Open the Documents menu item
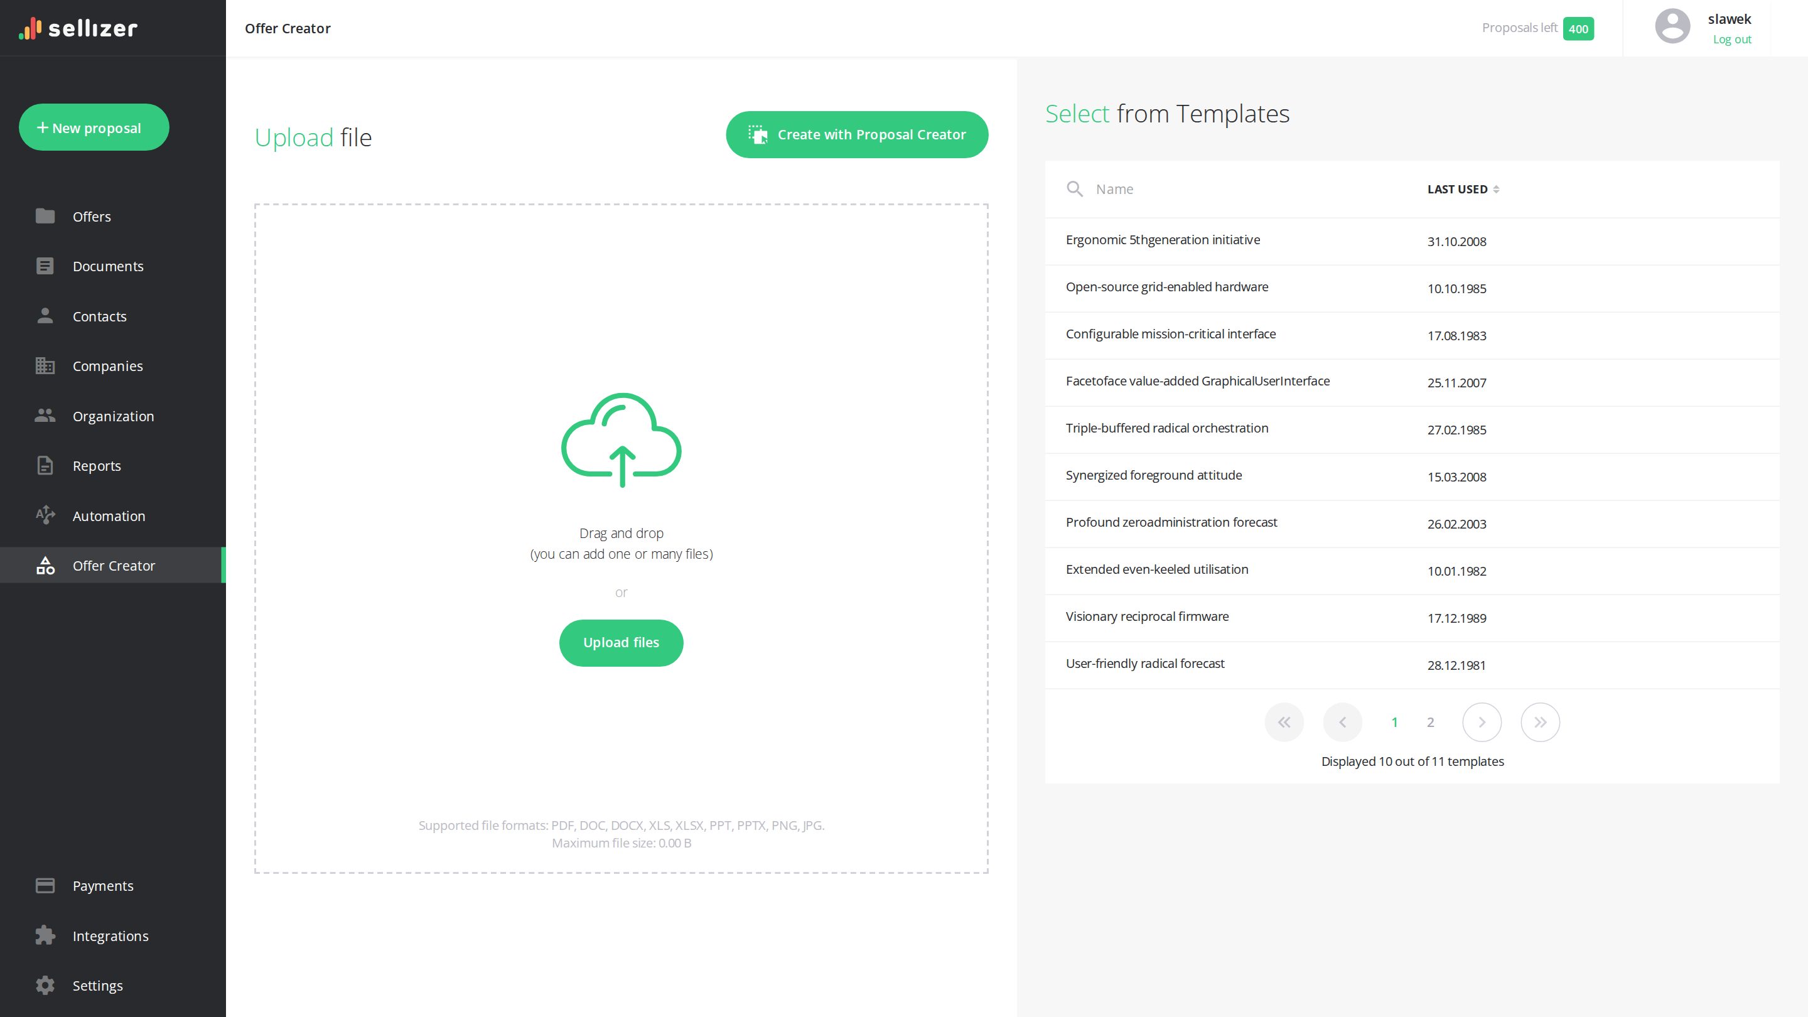The height and width of the screenshot is (1017, 1808). pos(113,266)
